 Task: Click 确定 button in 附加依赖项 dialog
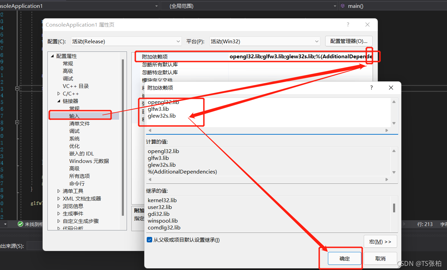pos(345,258)
